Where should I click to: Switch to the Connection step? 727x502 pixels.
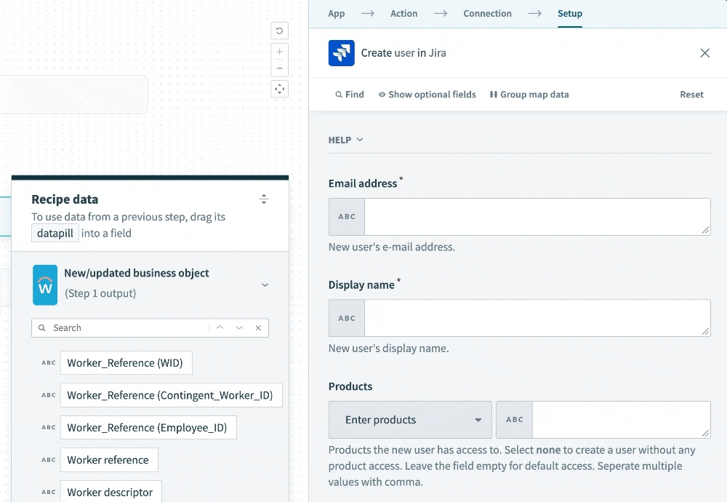(x=487, y=13)
